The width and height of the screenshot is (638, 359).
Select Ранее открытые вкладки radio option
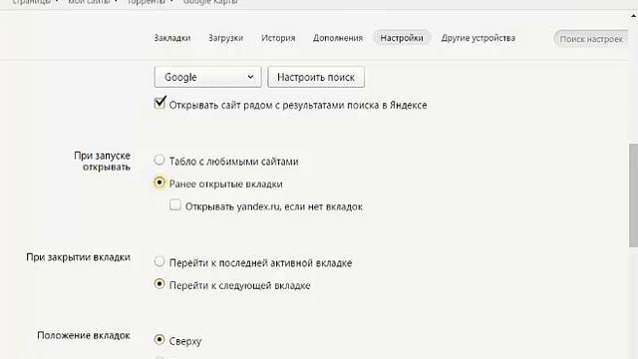click(159, 181)
